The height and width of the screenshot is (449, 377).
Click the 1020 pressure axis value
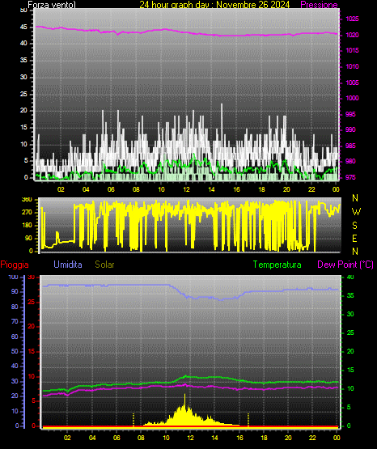(352, 36)
